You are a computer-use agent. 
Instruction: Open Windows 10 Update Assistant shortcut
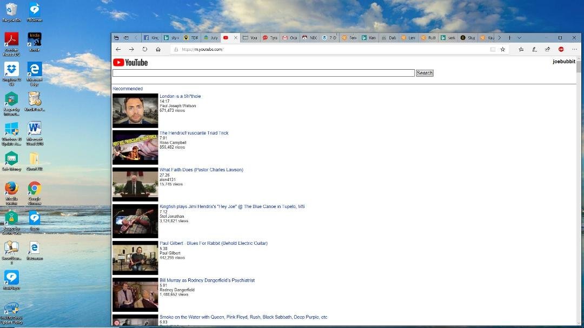point(11,133)
